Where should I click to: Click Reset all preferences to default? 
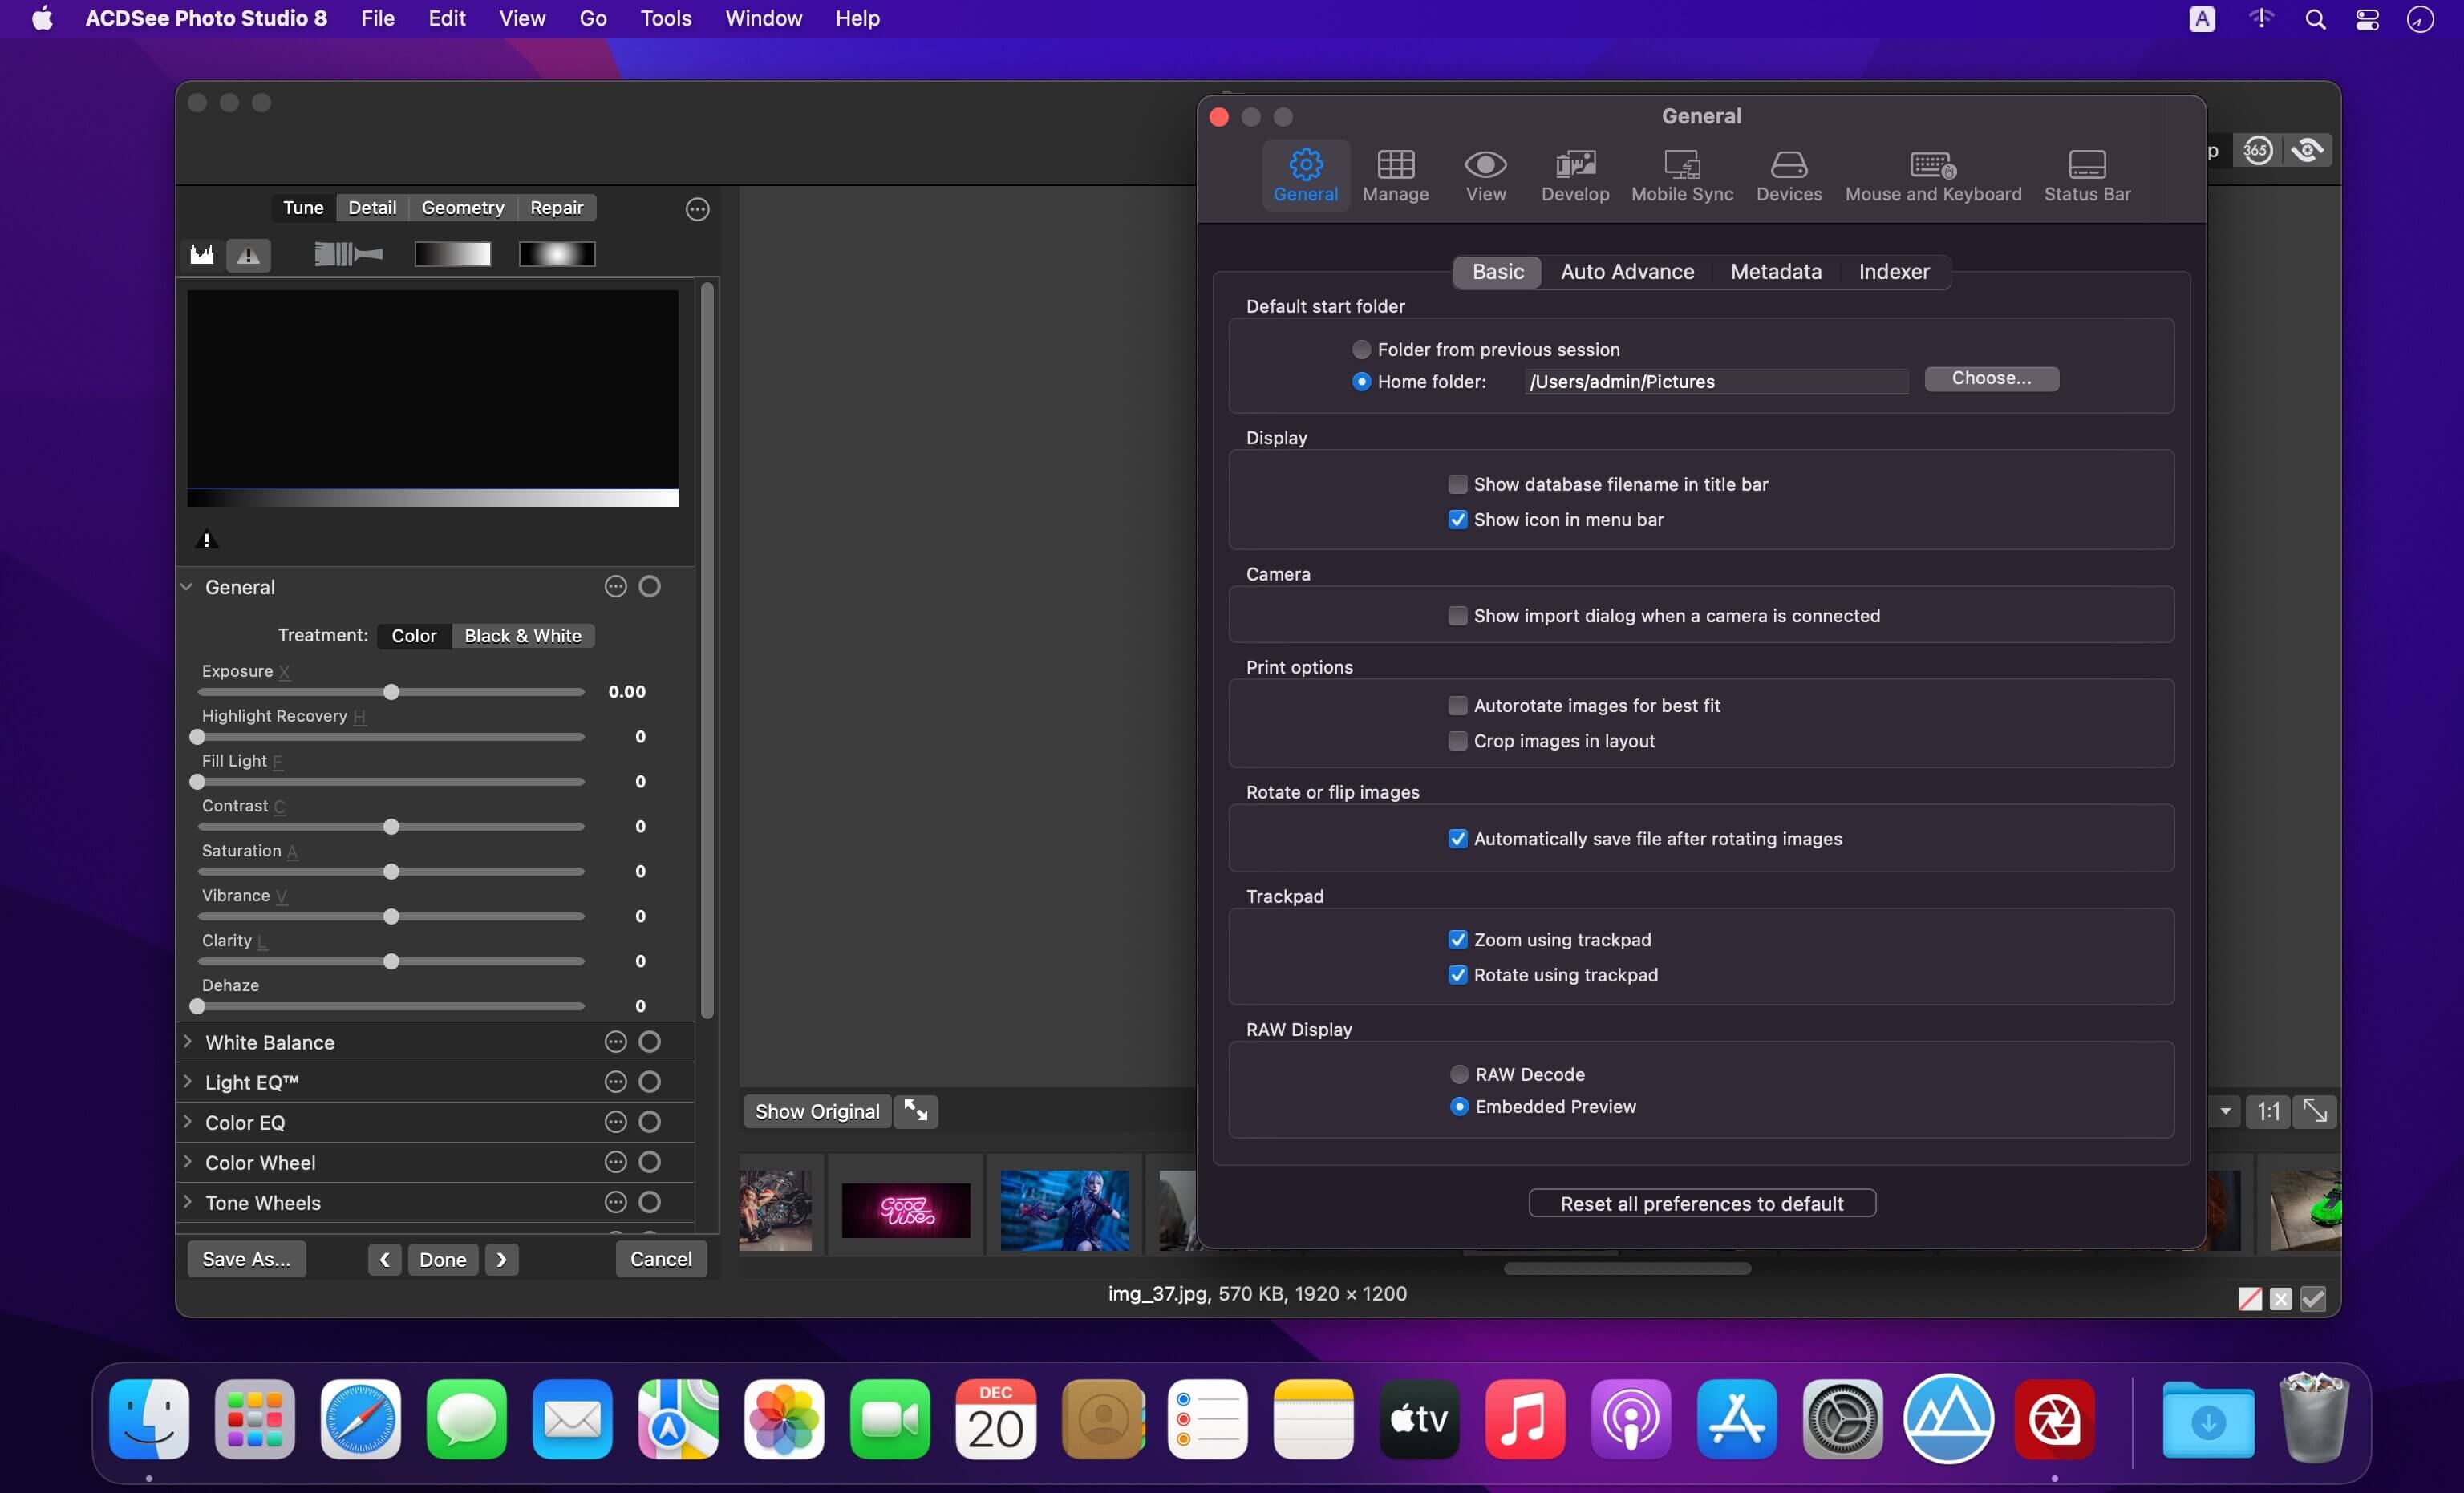pos(1701,1203)
